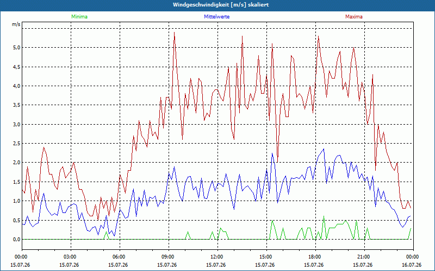Screen dimensions: 435x271
Task: Click the 21:00 time label
Action: coord(363,257)
